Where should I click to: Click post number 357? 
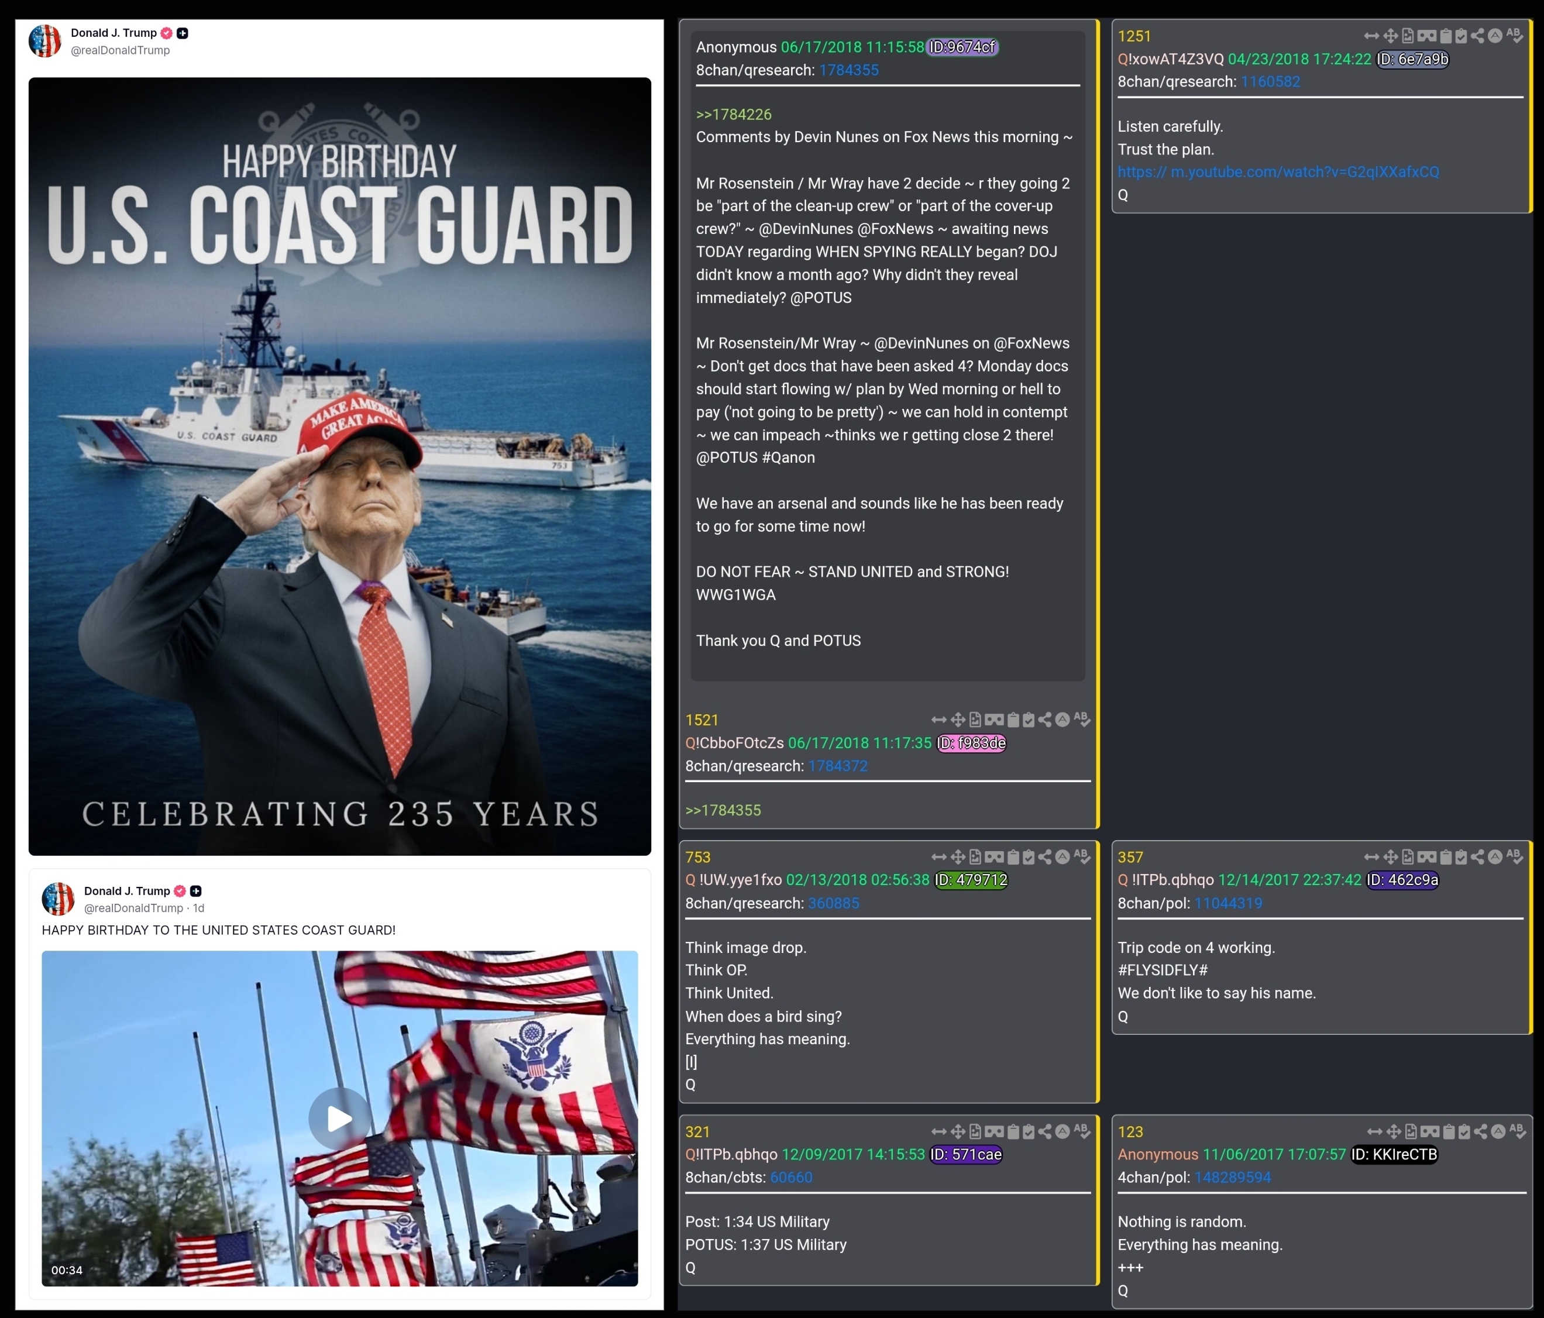point(1130,858)
